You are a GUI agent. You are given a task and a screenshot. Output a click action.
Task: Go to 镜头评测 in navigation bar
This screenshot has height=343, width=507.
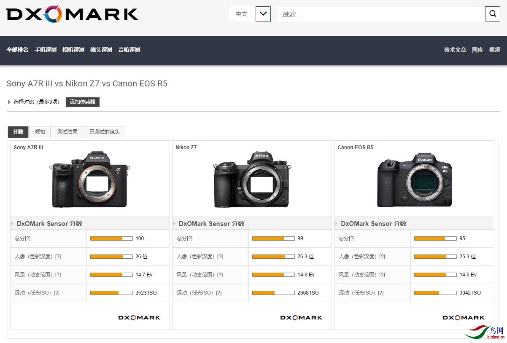pos(101,50)
